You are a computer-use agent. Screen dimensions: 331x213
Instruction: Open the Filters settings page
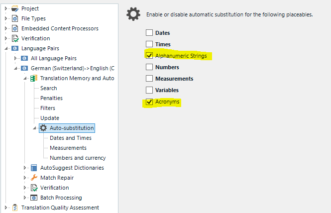coord(48,108)
